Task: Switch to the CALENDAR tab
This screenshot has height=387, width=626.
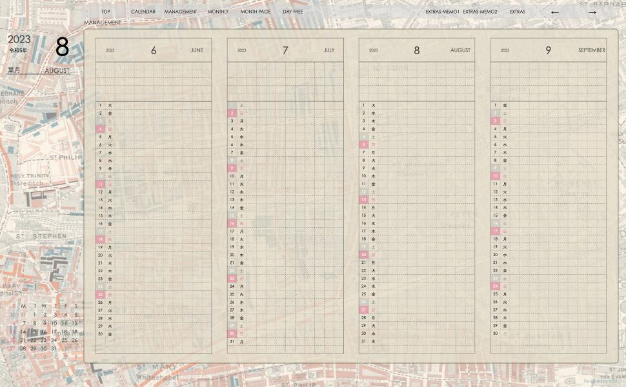Action: click(x=143, y=12)
